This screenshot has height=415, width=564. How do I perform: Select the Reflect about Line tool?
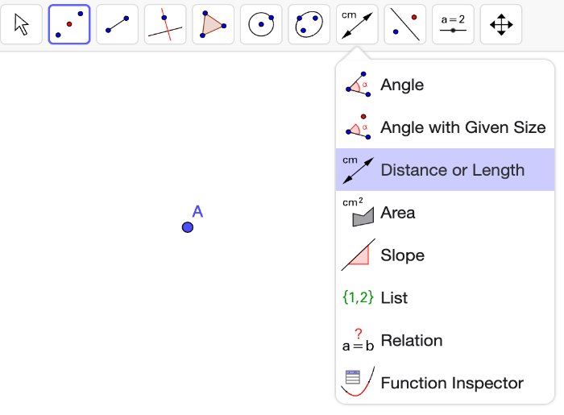[405, 24]
